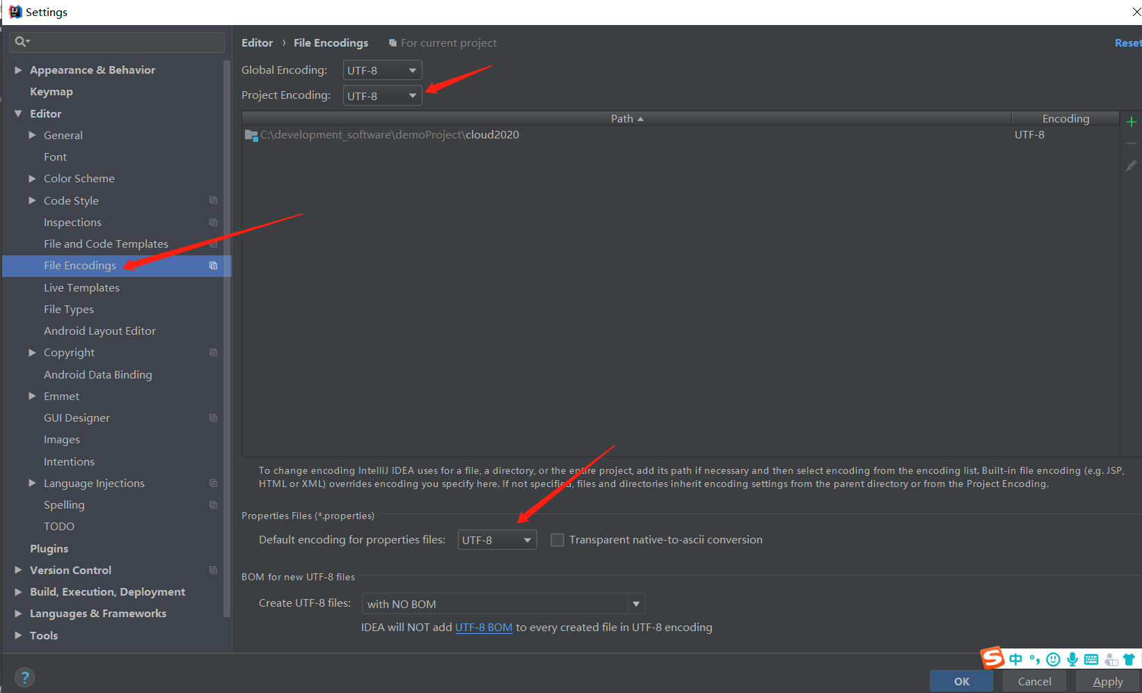Click project-level icon next to Code Style

click(x=214, y=200)
